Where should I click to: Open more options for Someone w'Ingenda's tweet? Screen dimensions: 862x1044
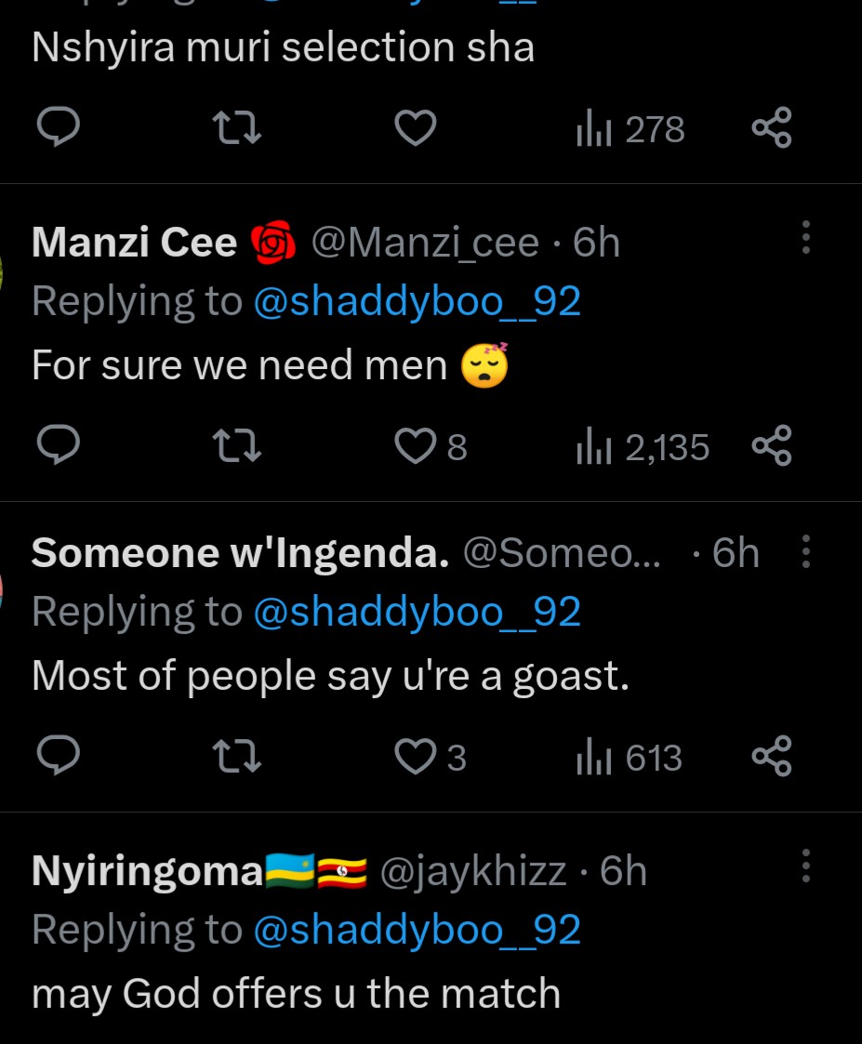click(805, 551)
